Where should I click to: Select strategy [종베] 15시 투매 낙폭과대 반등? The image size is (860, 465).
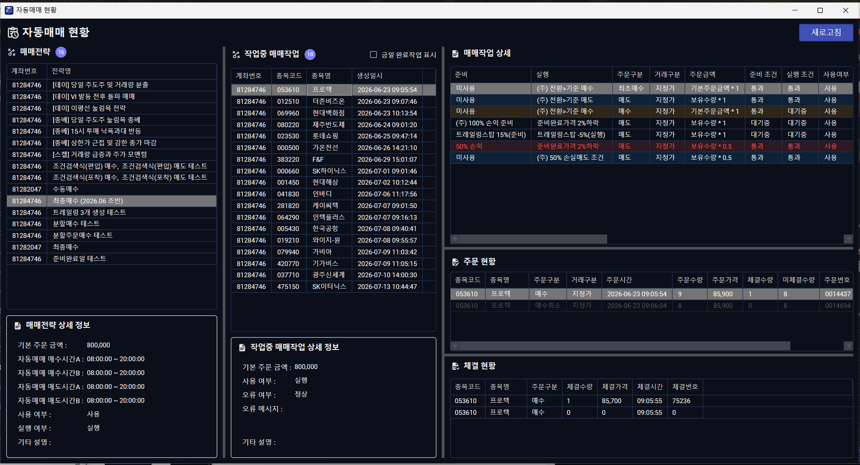pyautogui.click(x=112, y=131)
